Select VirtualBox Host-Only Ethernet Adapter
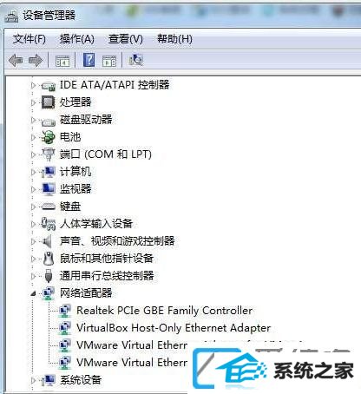The width and height of the screenshot is (361, 394). click(174, 328)
